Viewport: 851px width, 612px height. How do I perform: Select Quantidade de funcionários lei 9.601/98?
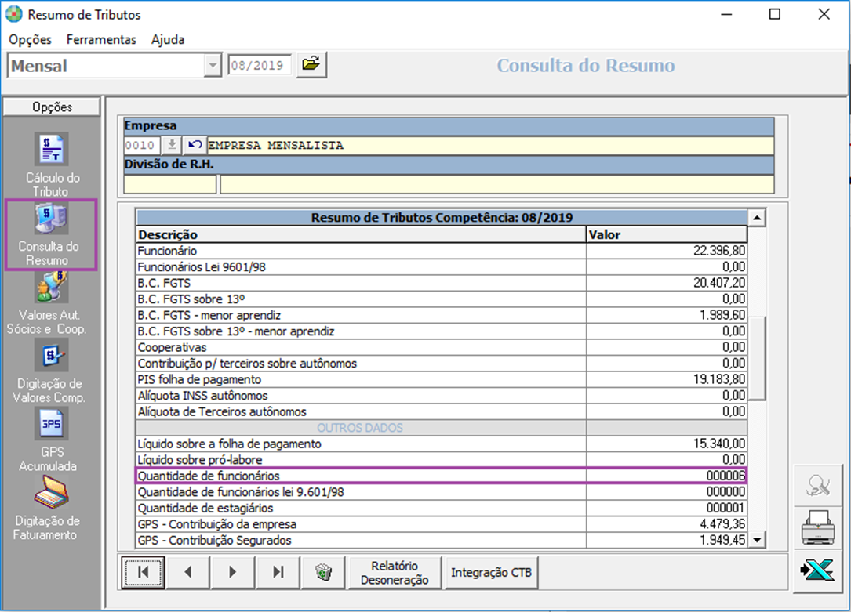pos(442,492)
